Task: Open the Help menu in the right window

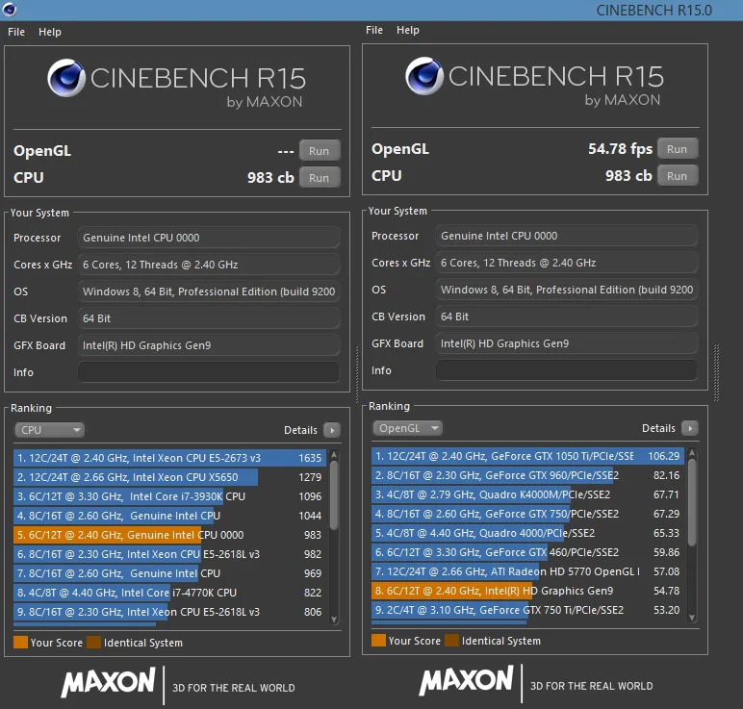Action: pyautogui.click(x=408, y=30)
